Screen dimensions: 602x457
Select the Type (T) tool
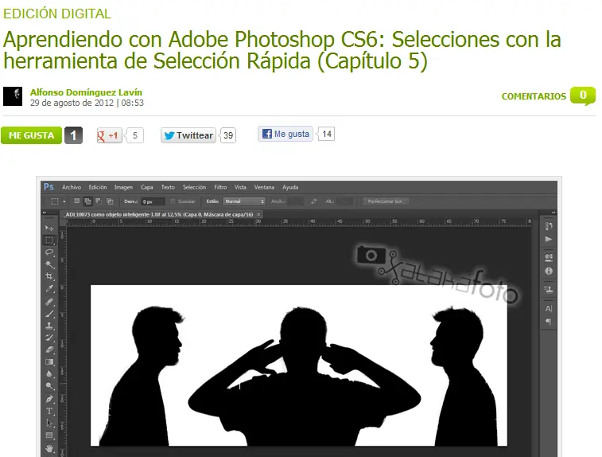[49, 411]
